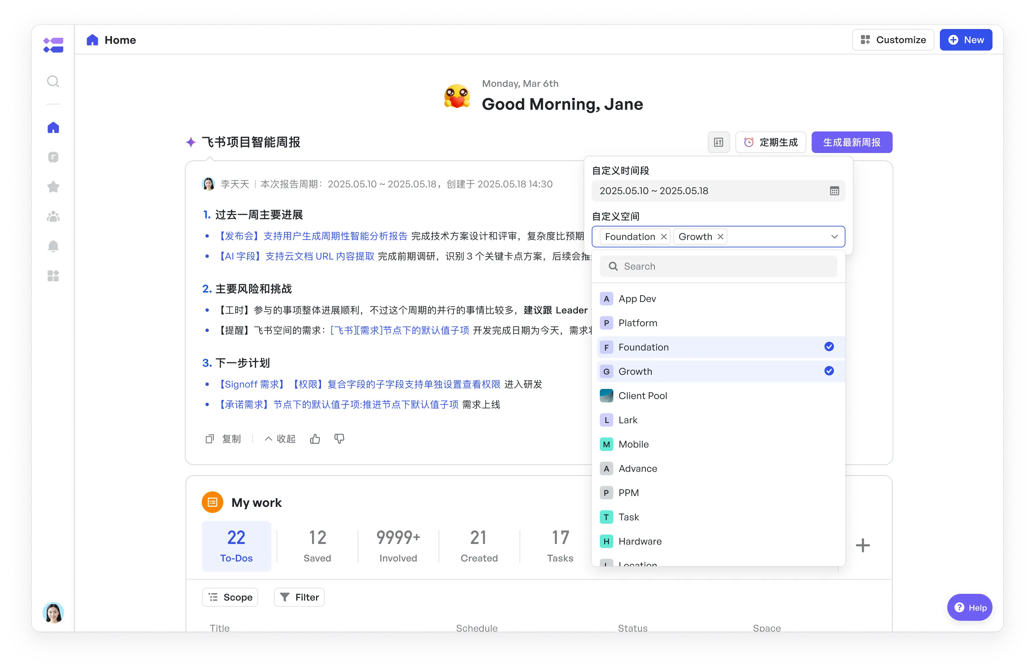This screenshot has height=670, width=1035.
Task: Click the app logo in sidebar
Action: coord(53,45)
